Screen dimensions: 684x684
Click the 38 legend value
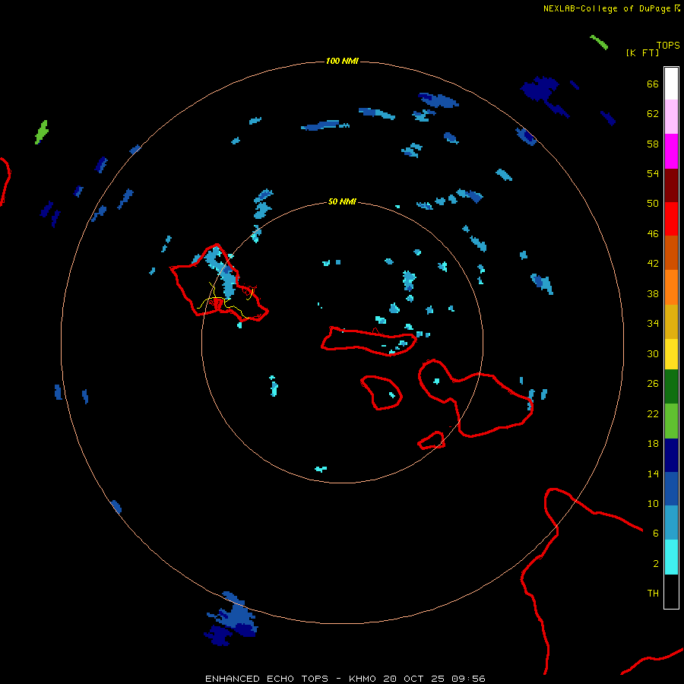click(653, 293)
